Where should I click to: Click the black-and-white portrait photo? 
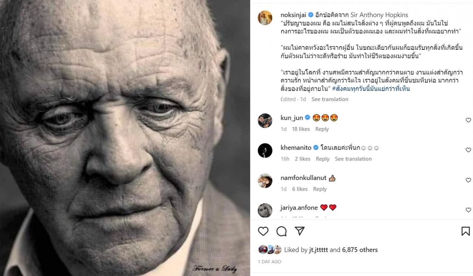click(125, 138)
